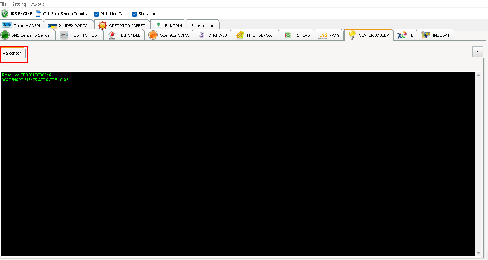The width and height of the screenshot is (488, 260).
Task: Open the CENTER JABBER bulb icon
Action: coord(352,35)
